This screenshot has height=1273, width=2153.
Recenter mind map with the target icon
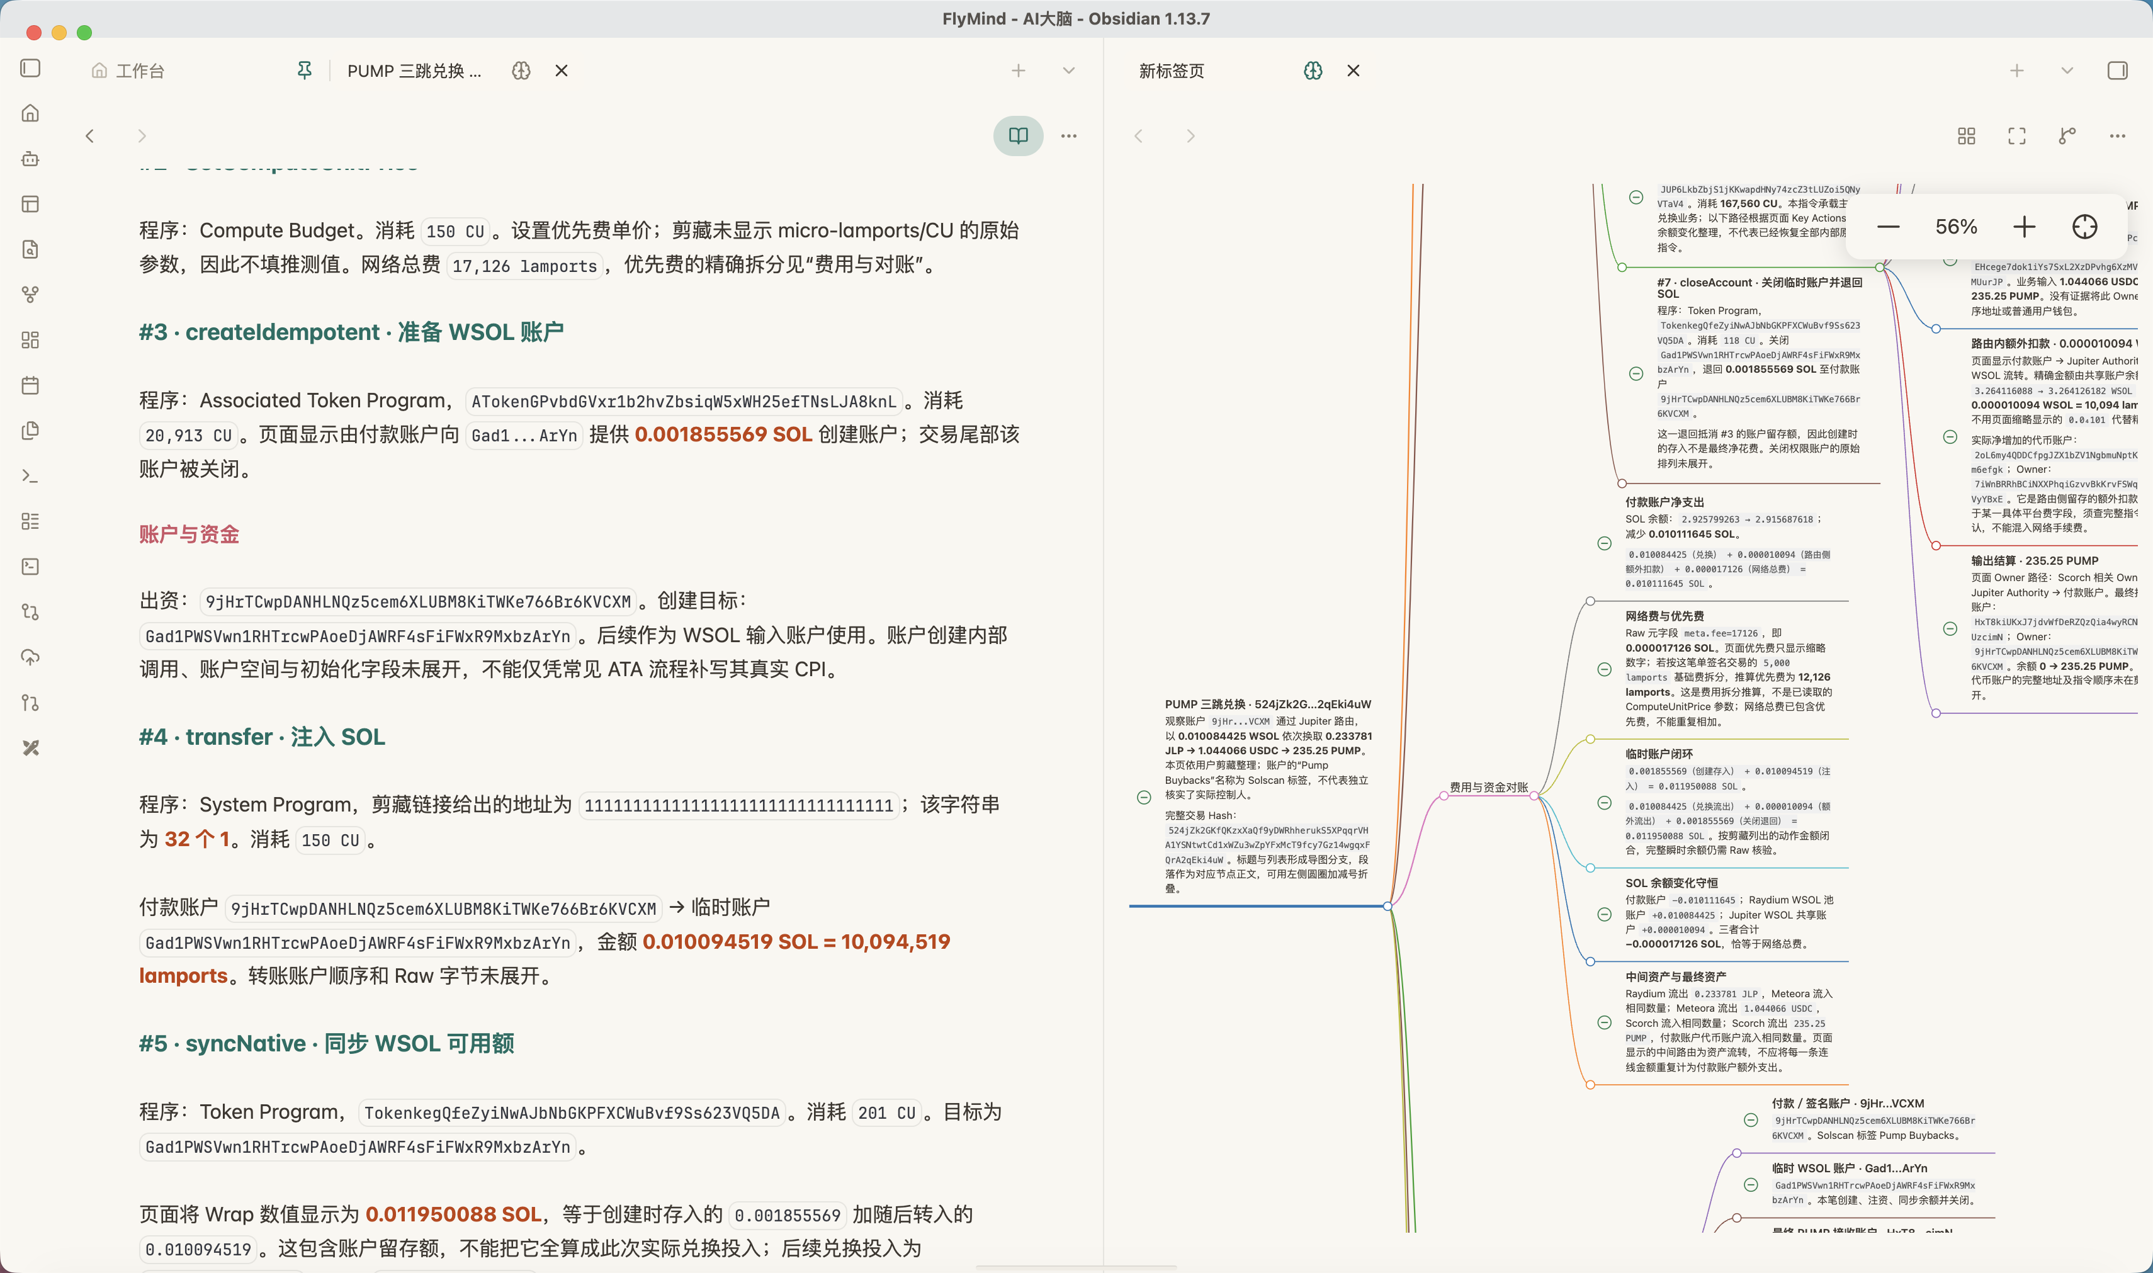[2084, 227]
